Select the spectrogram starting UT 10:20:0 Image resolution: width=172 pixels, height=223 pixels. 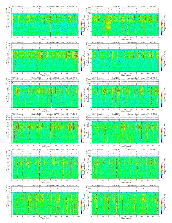45,168
